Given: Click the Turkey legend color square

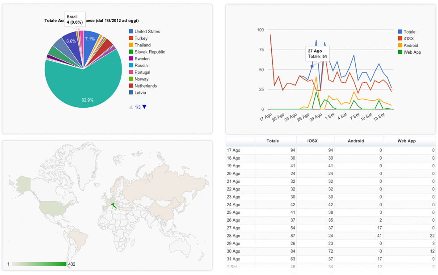Looking at the screenshot, I should click(x=131, y=38).
